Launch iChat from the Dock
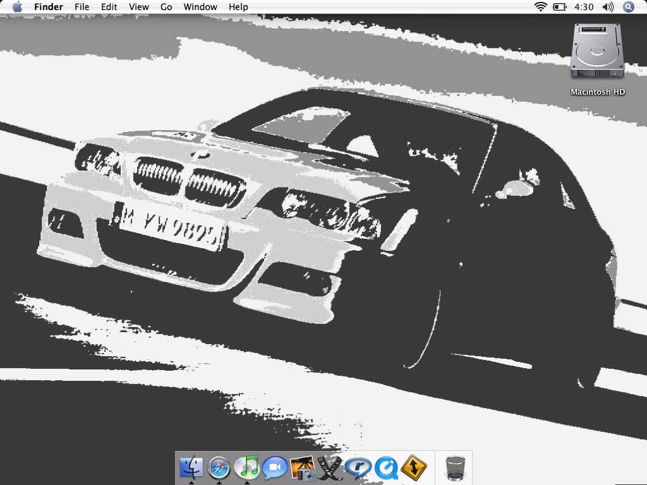The image size is (647, 485). pos(275,468)
